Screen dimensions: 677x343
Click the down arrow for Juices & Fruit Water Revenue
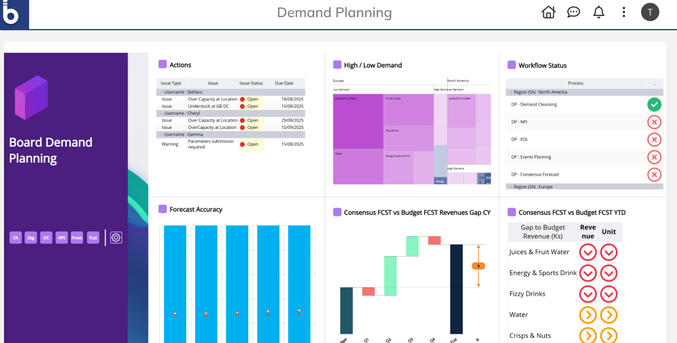click(588, 252)
